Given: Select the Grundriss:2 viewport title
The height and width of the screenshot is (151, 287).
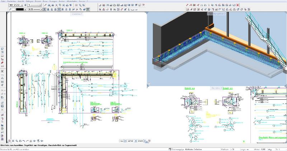Looking at the screenshot, I should 217,88.
